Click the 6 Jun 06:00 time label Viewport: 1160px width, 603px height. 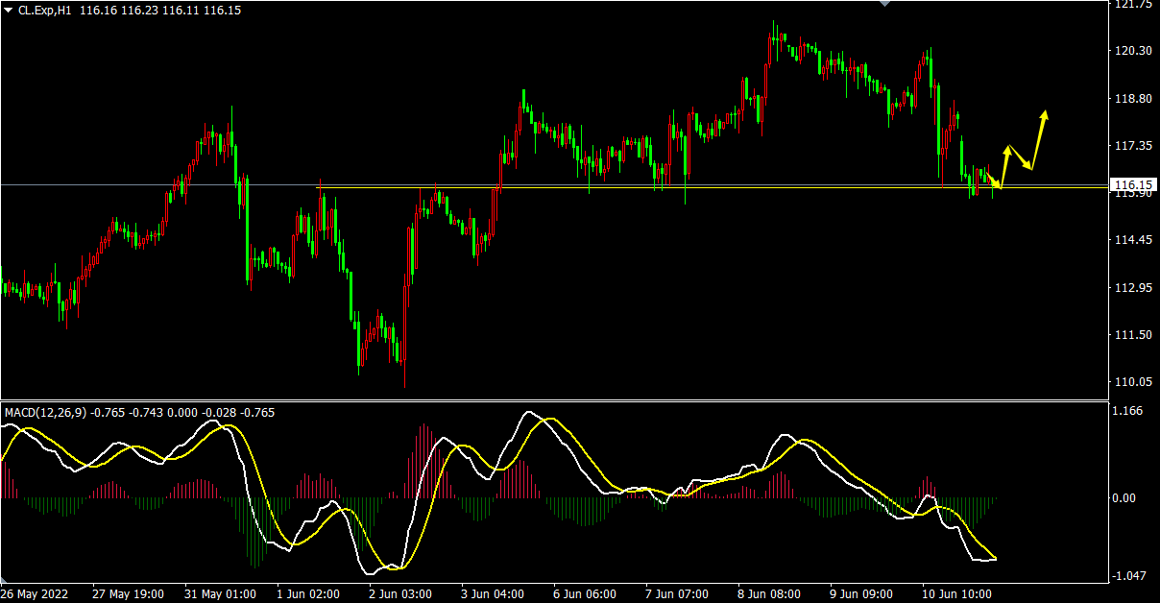[x=586, y=594]
